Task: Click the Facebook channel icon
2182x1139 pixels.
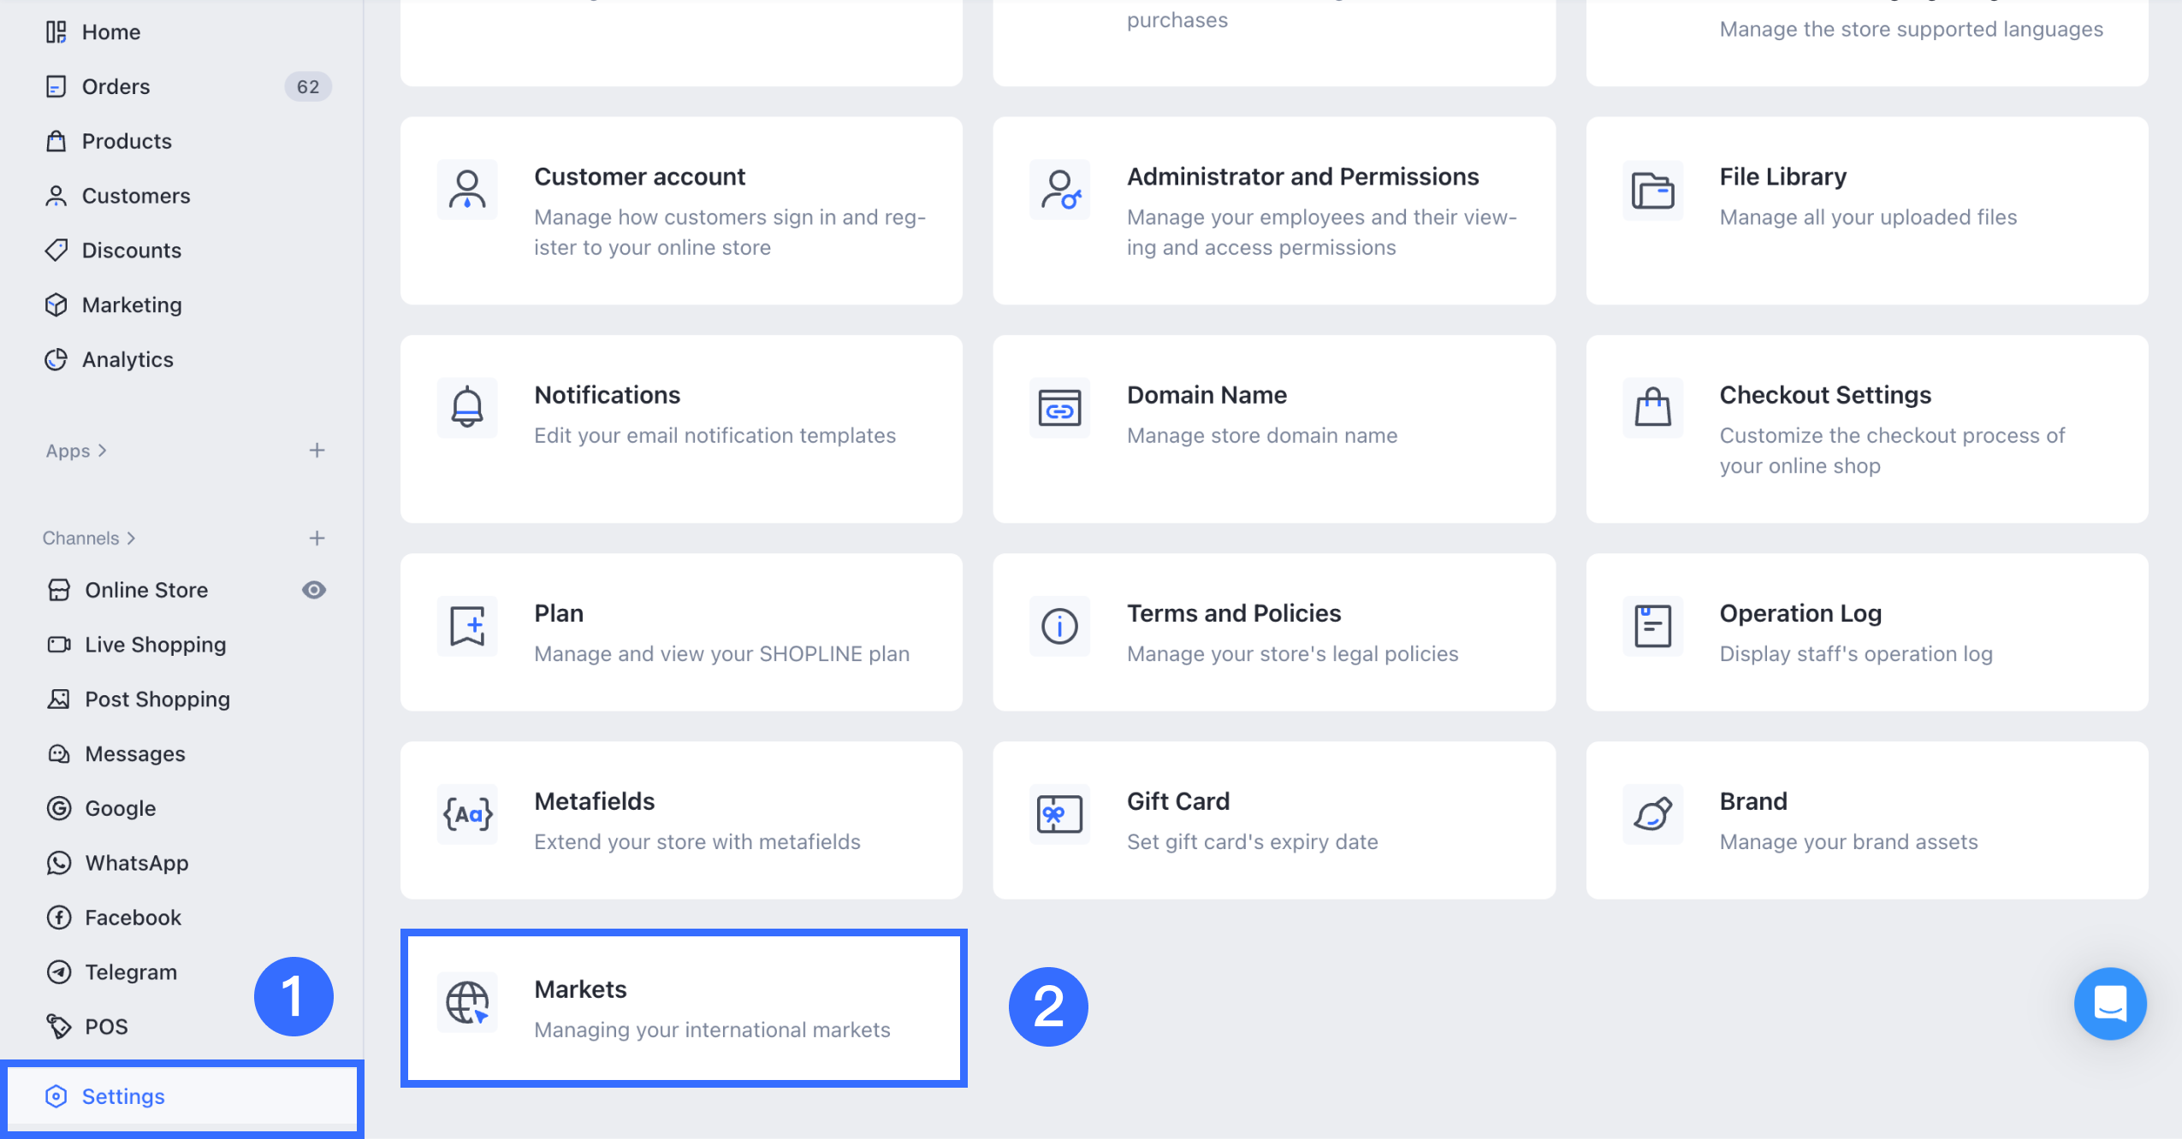Action: click(59, 918)
